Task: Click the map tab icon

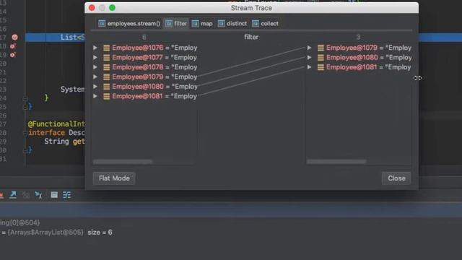Action: (195, 24)
